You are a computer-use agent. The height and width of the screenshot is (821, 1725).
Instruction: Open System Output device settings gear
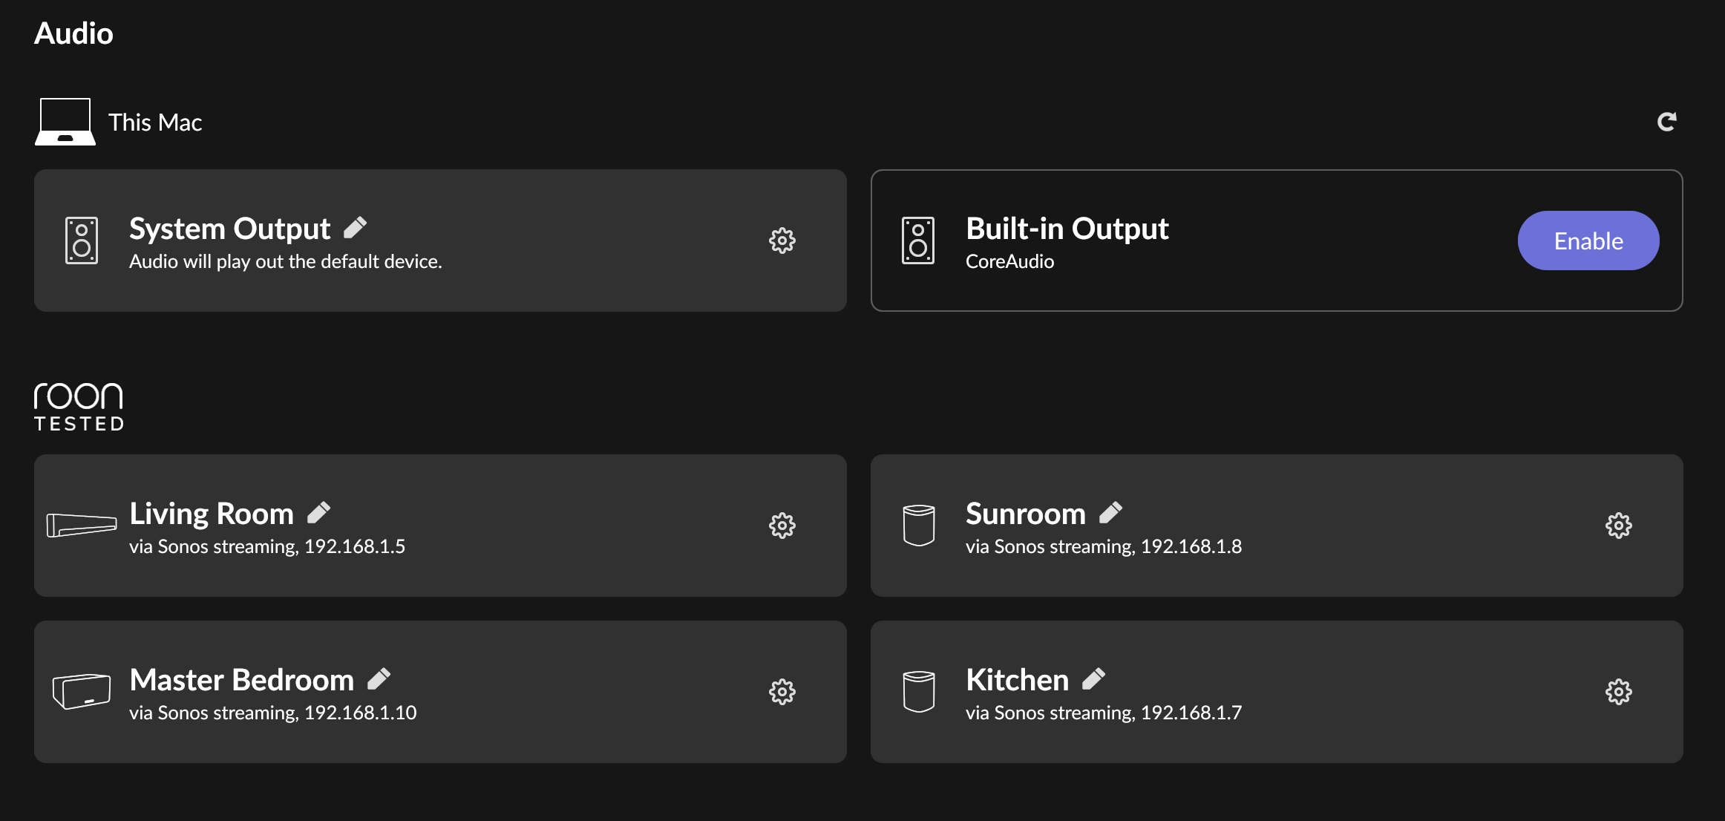[x=782, y=241]
